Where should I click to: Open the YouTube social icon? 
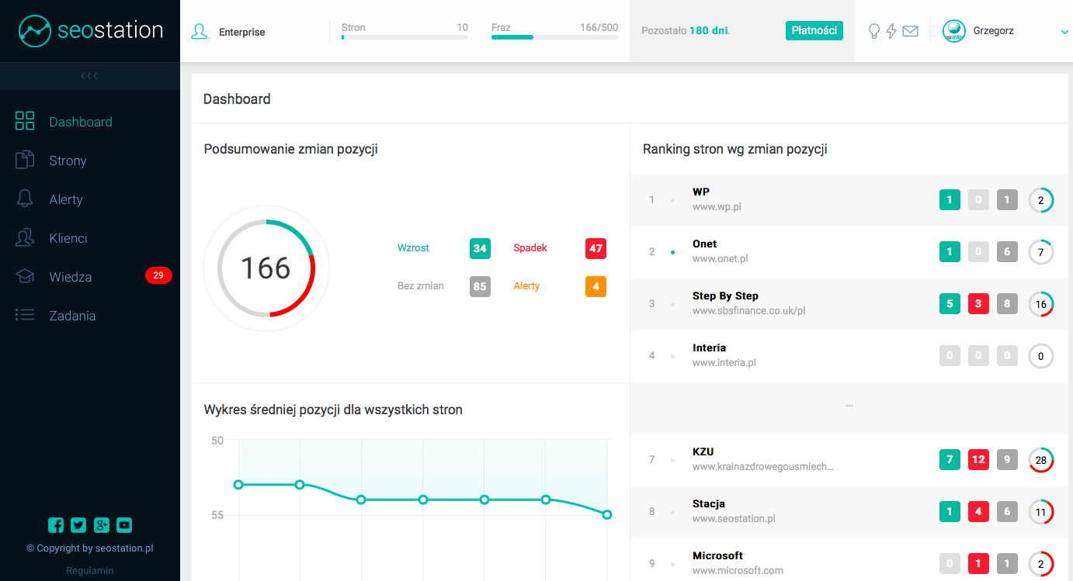coord(124,525)
